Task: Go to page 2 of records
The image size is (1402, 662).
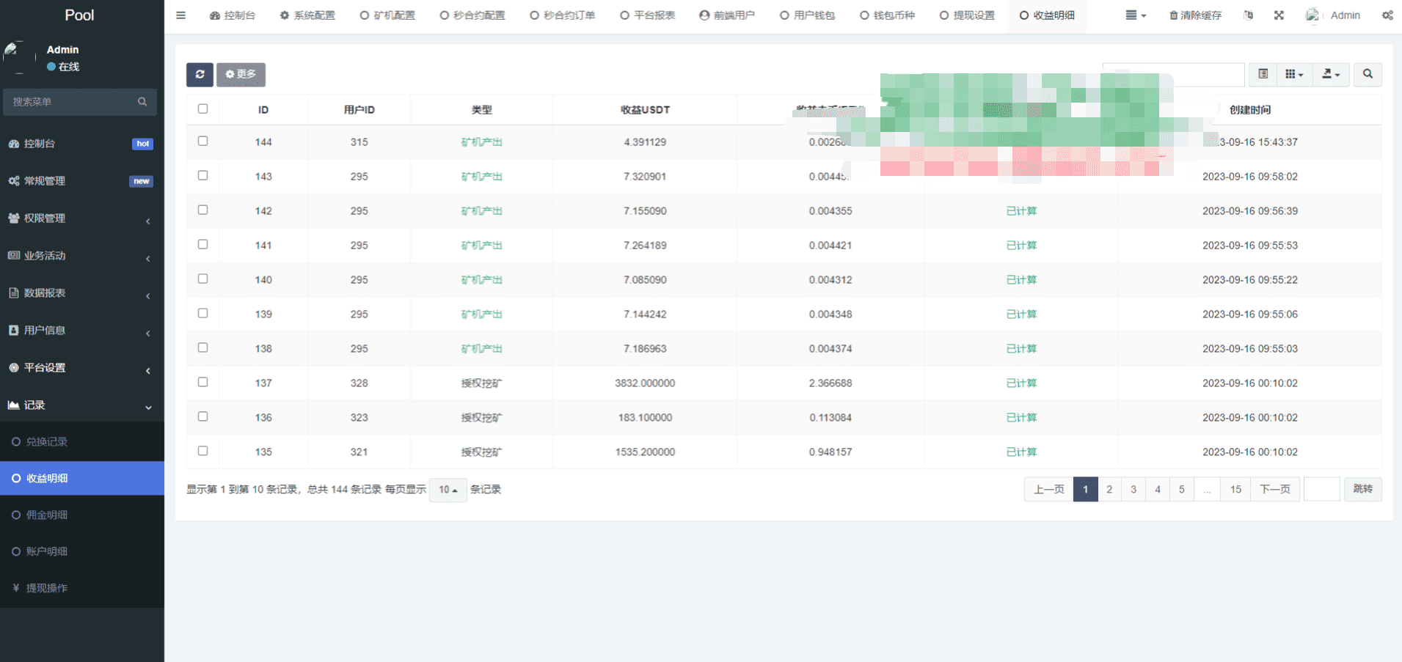Action: click(x=1109, y=490)
